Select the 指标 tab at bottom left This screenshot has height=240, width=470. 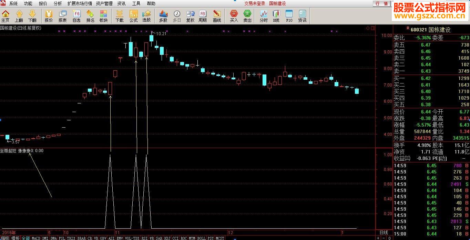[x=5, y=238]
